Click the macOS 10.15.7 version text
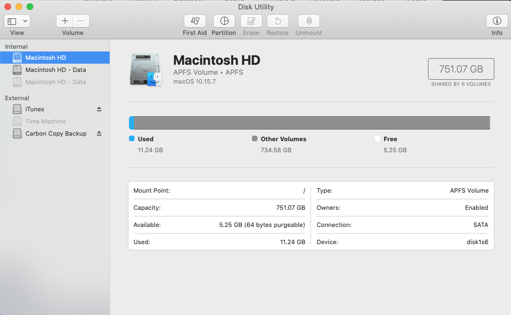Screen dimensions: 511x315 point(194,81)
